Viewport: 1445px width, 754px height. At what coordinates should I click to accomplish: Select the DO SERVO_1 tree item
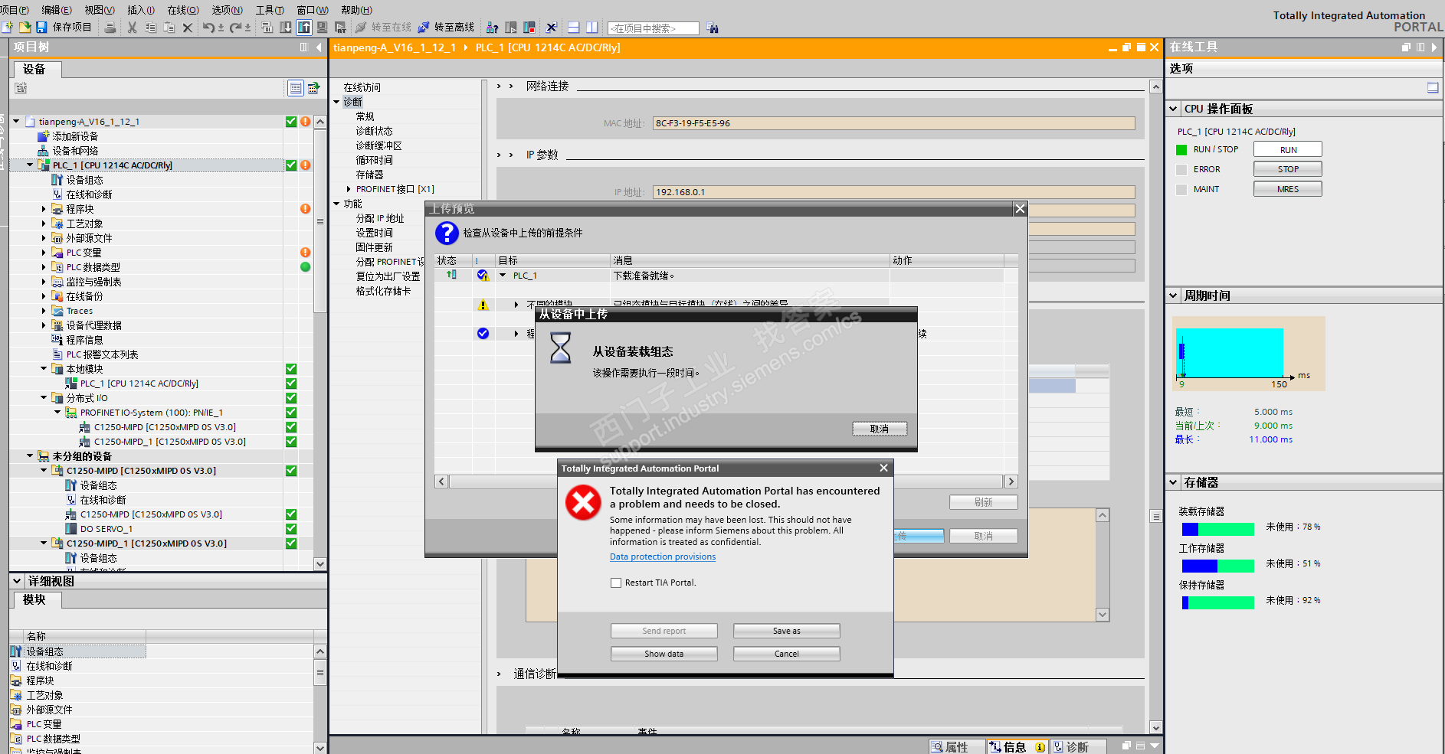coord(106,529)
